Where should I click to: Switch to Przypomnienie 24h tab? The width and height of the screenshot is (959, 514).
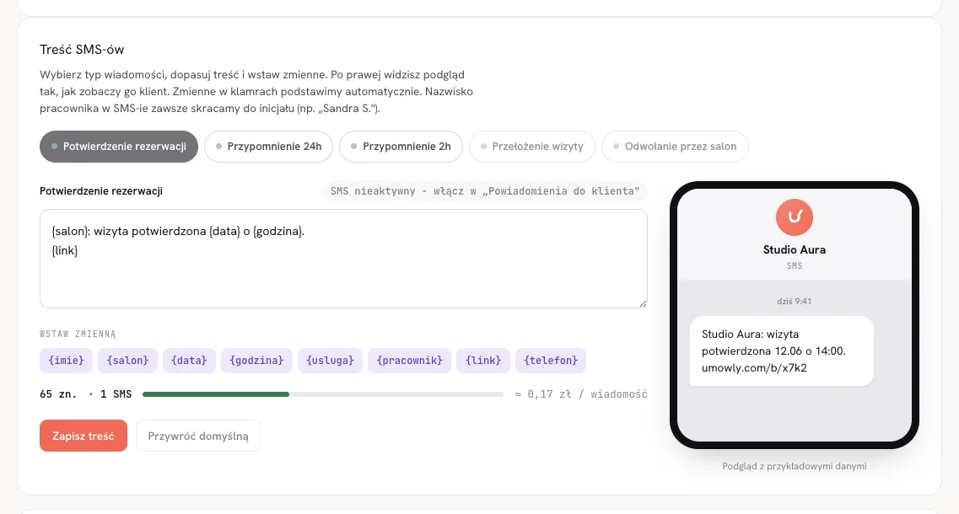[x=268, y=147]
